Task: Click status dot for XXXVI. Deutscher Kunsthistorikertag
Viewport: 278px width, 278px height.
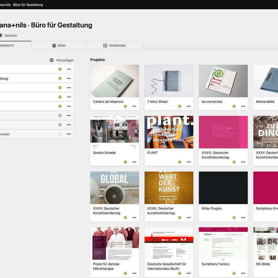Action: [x=234, y=162]
